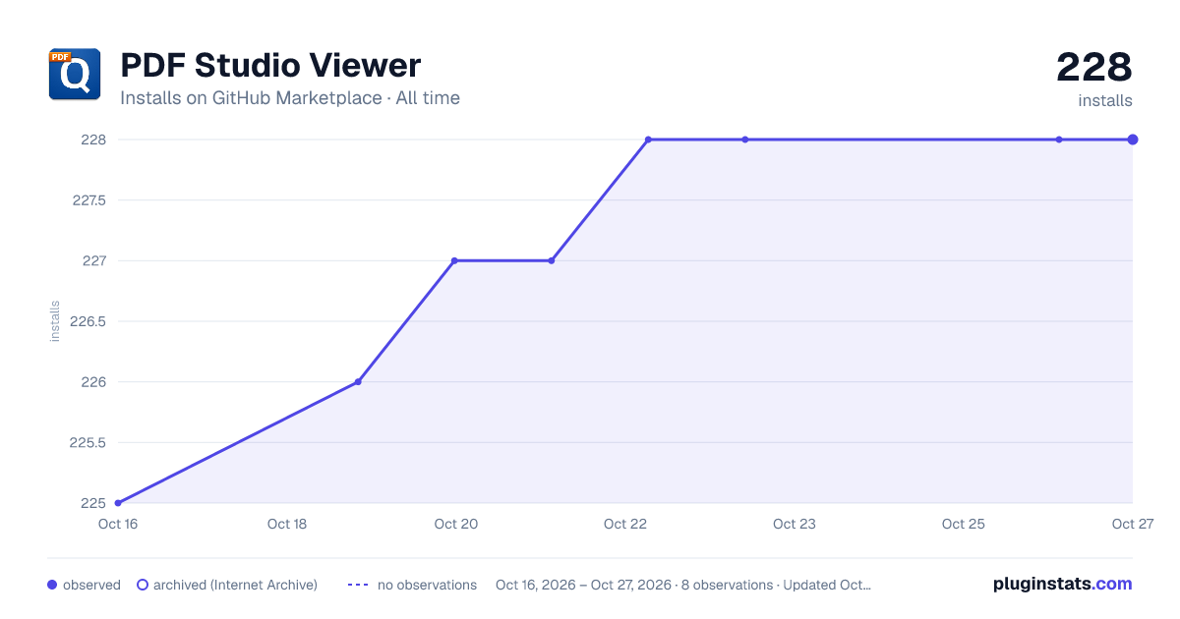Image resolution: width=1180 pixels, height=619 pixels.
Task: Click the 228 data point after Oct 25
Action: coord(1059,140)
